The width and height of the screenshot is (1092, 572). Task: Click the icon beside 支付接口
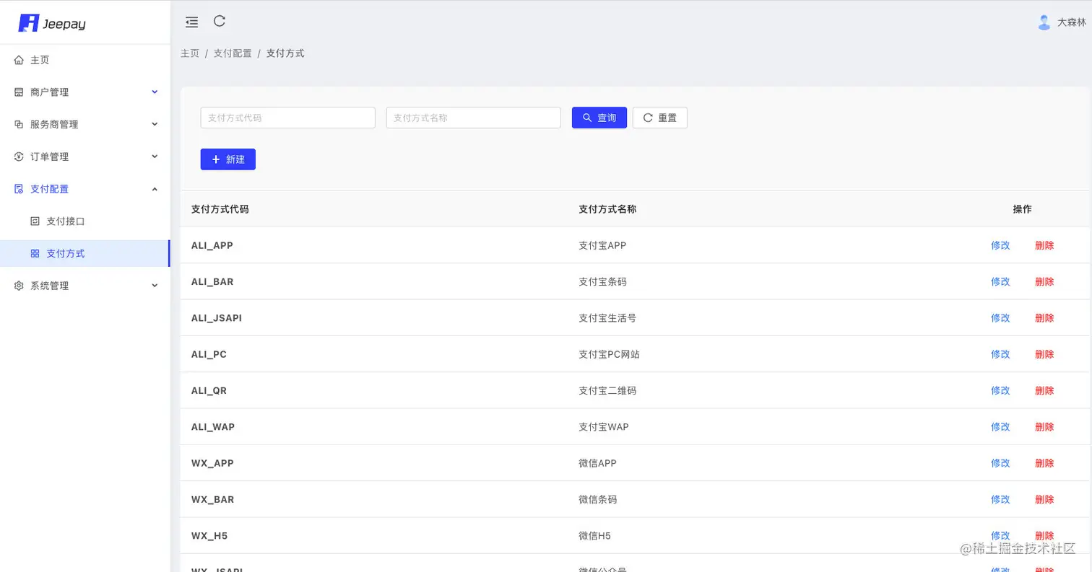35,221
